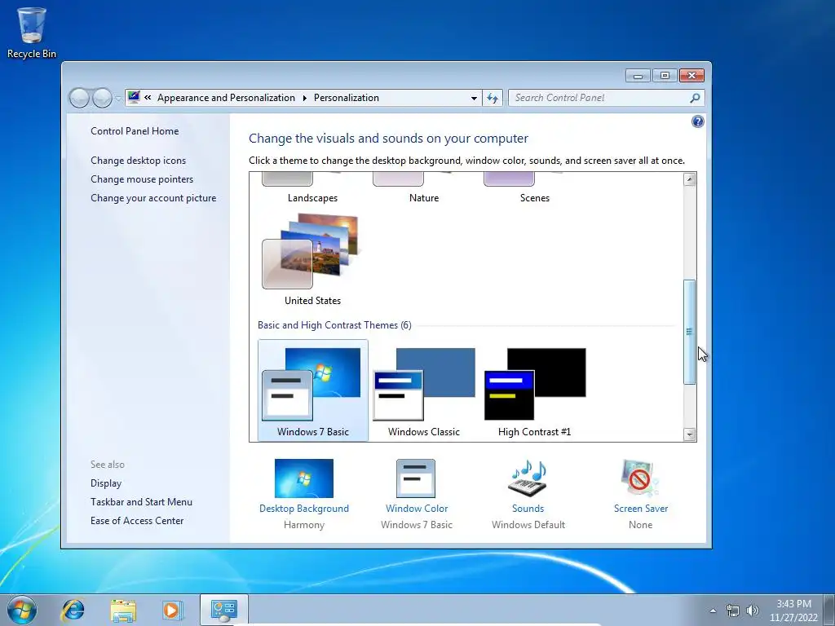Image resolution: width=835 pixels, height=626 pixels.
Task: Click the network tray icon
Action: tap(733, 611)
